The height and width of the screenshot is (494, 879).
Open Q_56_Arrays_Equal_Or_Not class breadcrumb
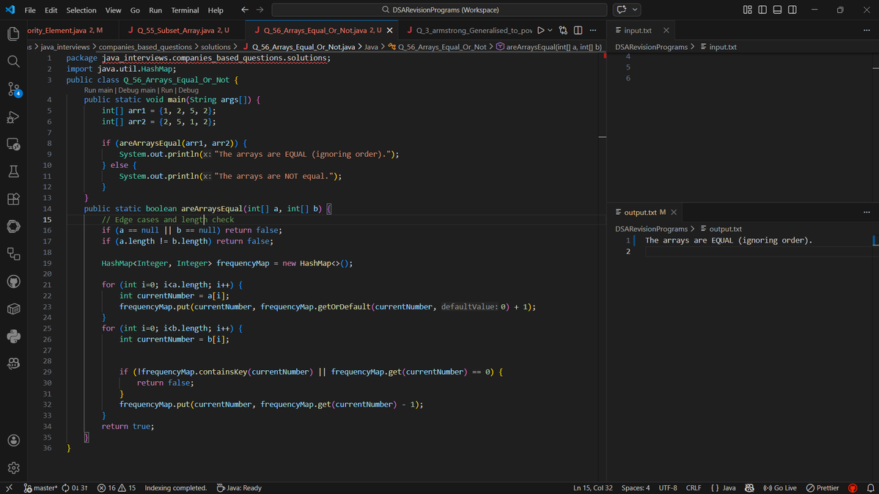437,47
